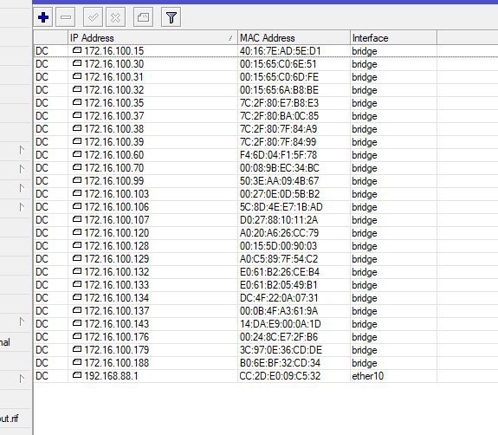Click the checkmark Enable button
This screenshot has height=435, width=498.
tap(93, 17)
